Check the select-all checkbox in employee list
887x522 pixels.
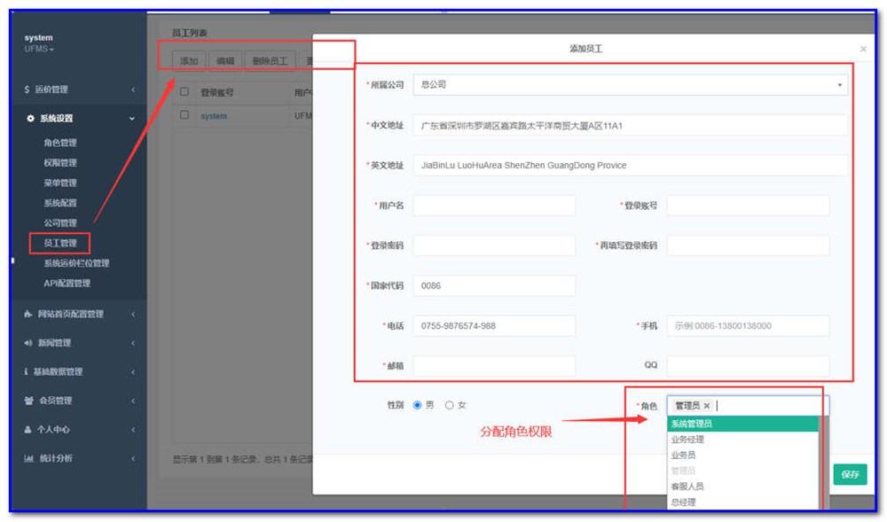pyautogui.click(x=184, y=91)
